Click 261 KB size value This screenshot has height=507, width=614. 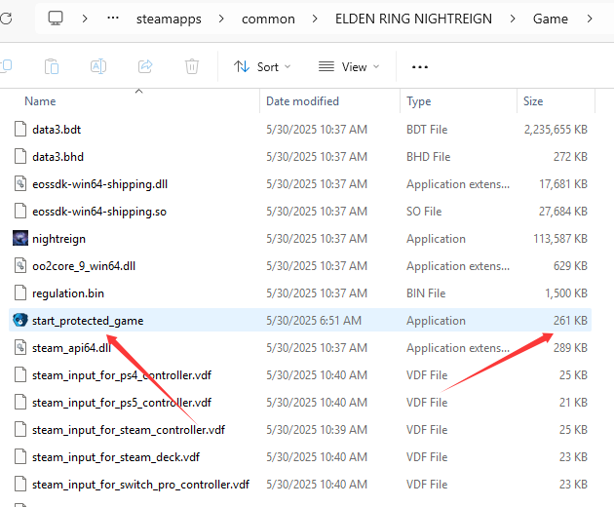coord(570,321)
